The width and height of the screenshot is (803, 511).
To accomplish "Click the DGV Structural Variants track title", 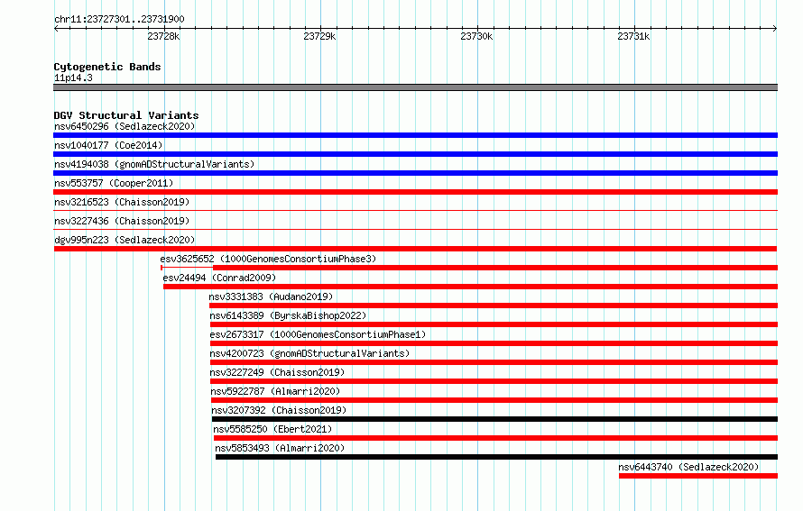I will click(126, 115).
